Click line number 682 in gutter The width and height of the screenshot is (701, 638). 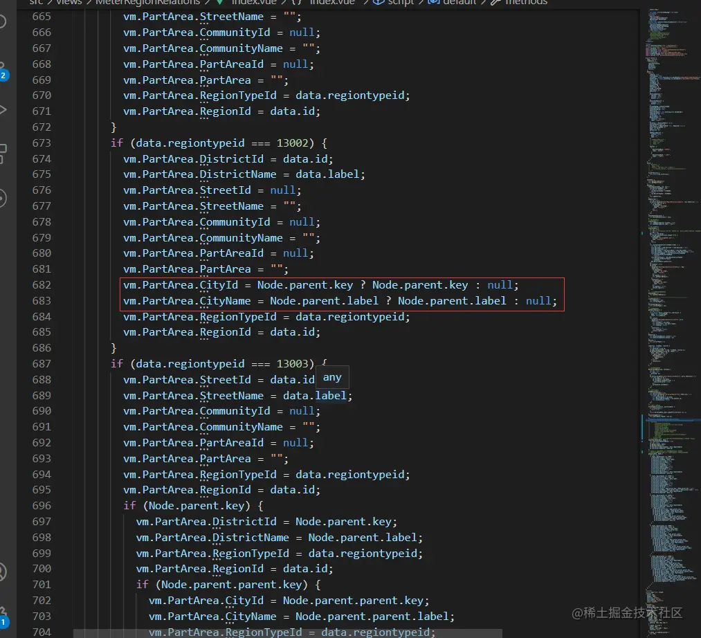click(x=42, y=285)
